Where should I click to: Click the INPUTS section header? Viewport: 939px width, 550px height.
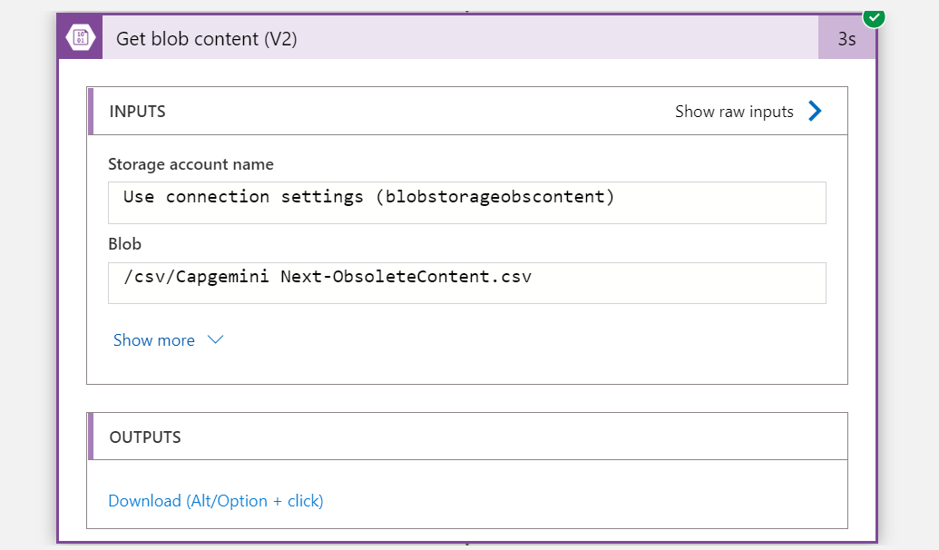(x=138, y=111)
